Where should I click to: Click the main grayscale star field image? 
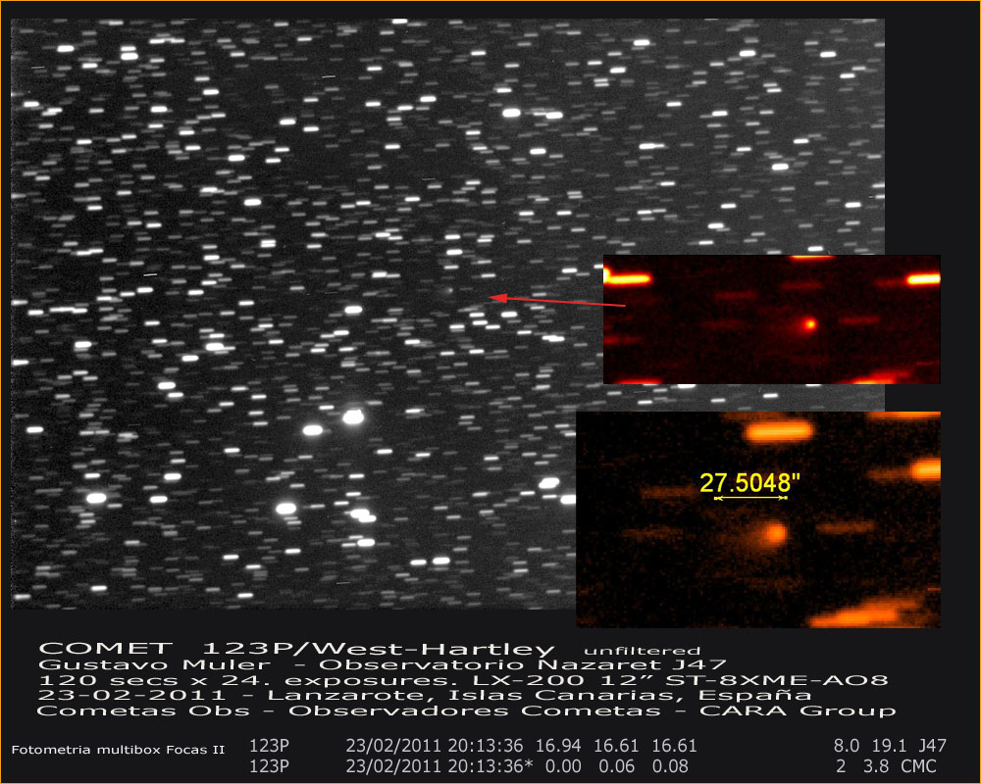(x=448, y=314)
